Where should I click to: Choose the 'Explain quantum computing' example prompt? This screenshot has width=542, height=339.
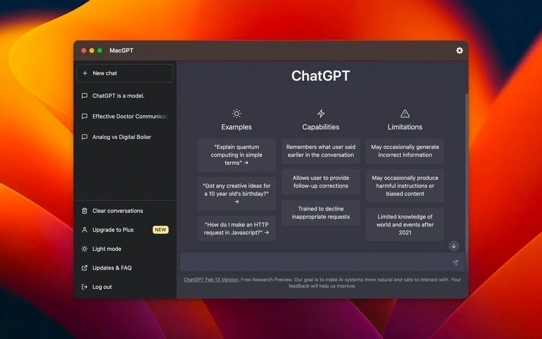[237, 155]
